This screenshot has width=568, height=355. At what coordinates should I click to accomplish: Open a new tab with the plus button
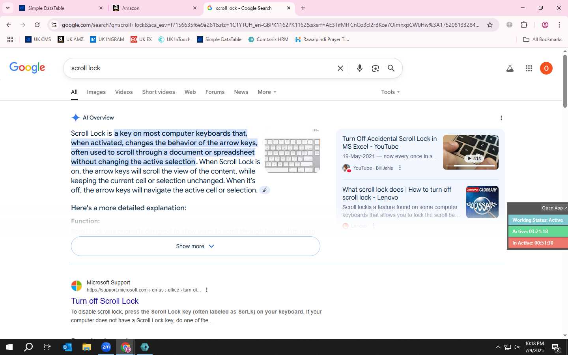click(303, 8)
